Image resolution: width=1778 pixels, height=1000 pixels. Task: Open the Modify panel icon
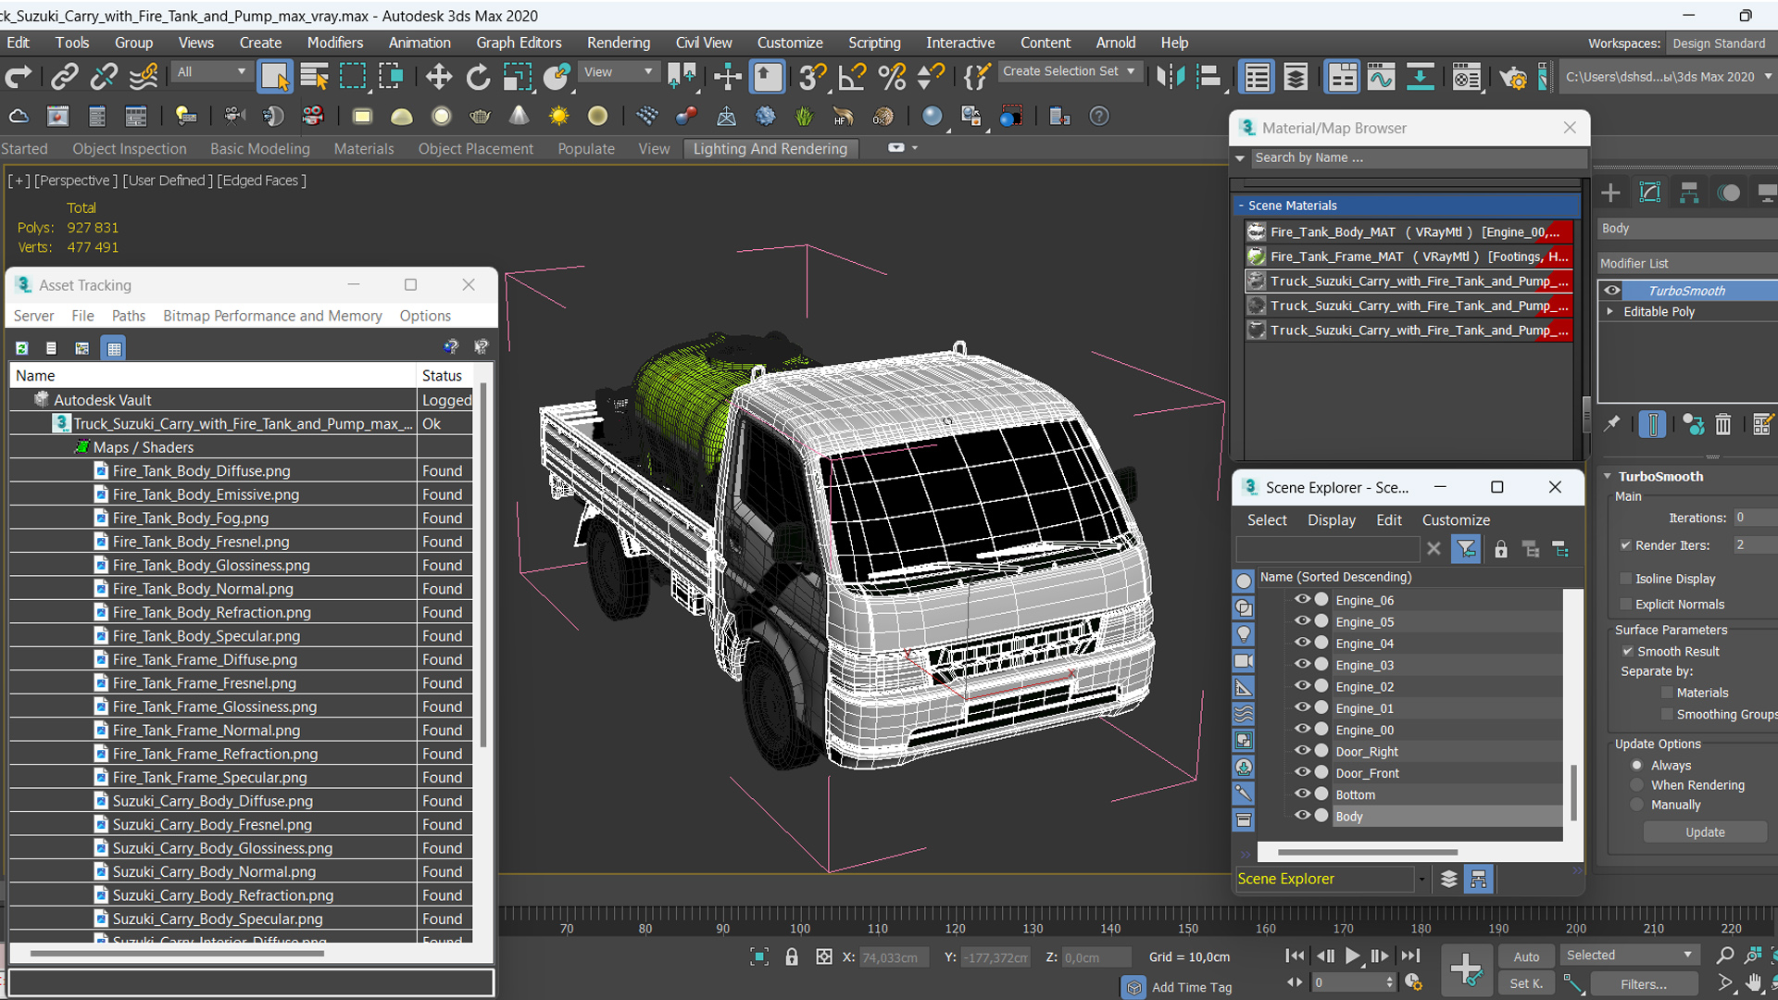[1650, 193]
